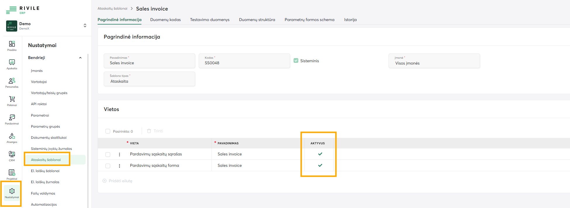The height and width of the screenshot is (208, 570).
Task: Switch to the Duomenų kodas tab
Action: tap(165, 20)
